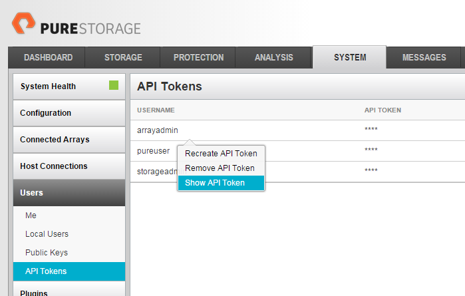465x296 pixels.
Task: Click the green System Health status indicator
Action: point(114,85)
